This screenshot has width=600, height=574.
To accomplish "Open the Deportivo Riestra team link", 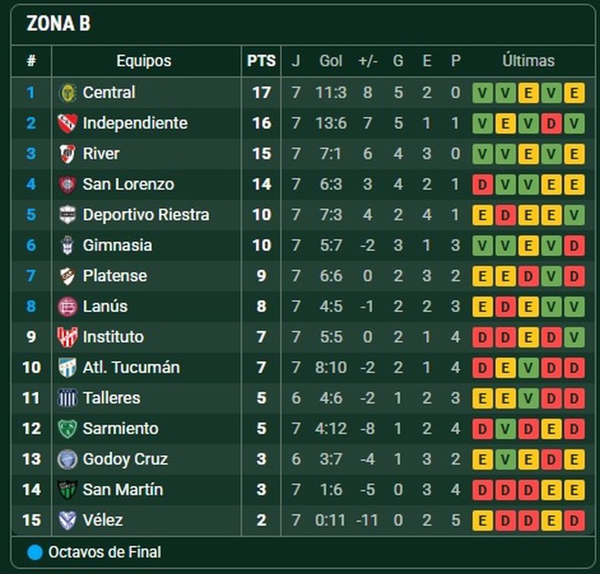I will 146,215.
